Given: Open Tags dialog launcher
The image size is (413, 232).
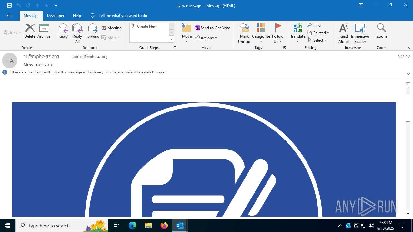Looking at the screenshot, I should [x=285, y=48].
